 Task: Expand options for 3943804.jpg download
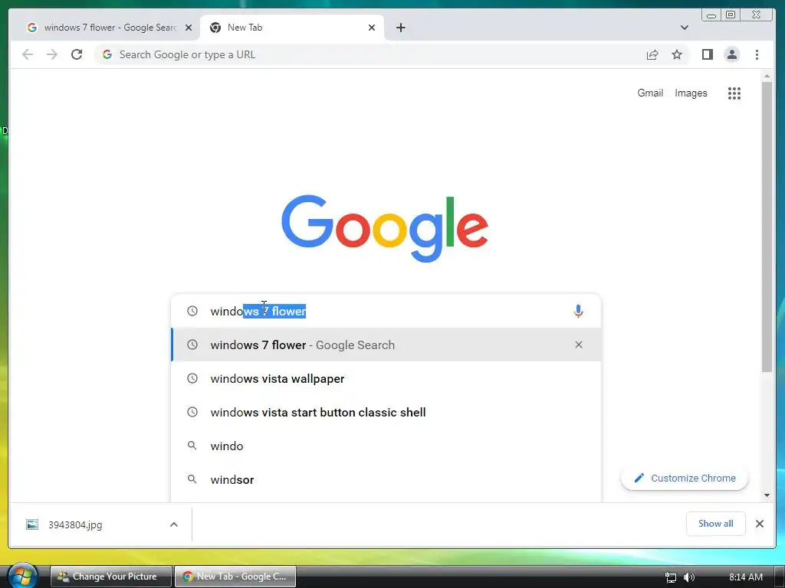click(174, 524)
